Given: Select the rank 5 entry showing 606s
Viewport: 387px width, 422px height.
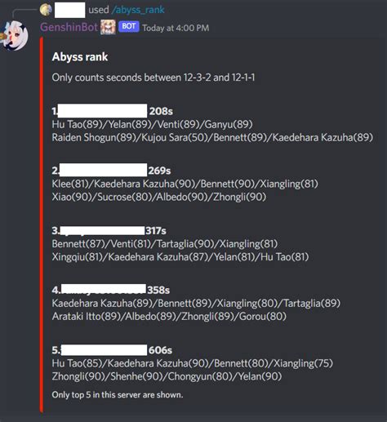Looking at the screenshot, I should tap(112, 350).
